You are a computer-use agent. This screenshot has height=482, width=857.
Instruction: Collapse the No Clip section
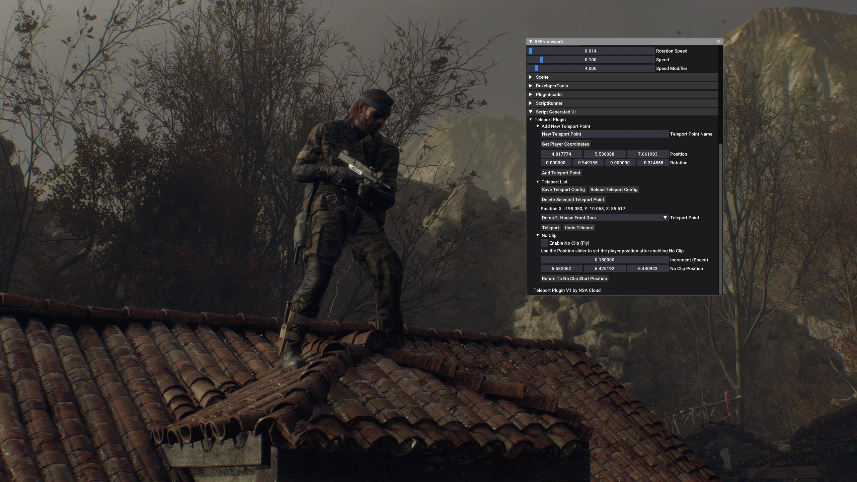coord(538,235)
